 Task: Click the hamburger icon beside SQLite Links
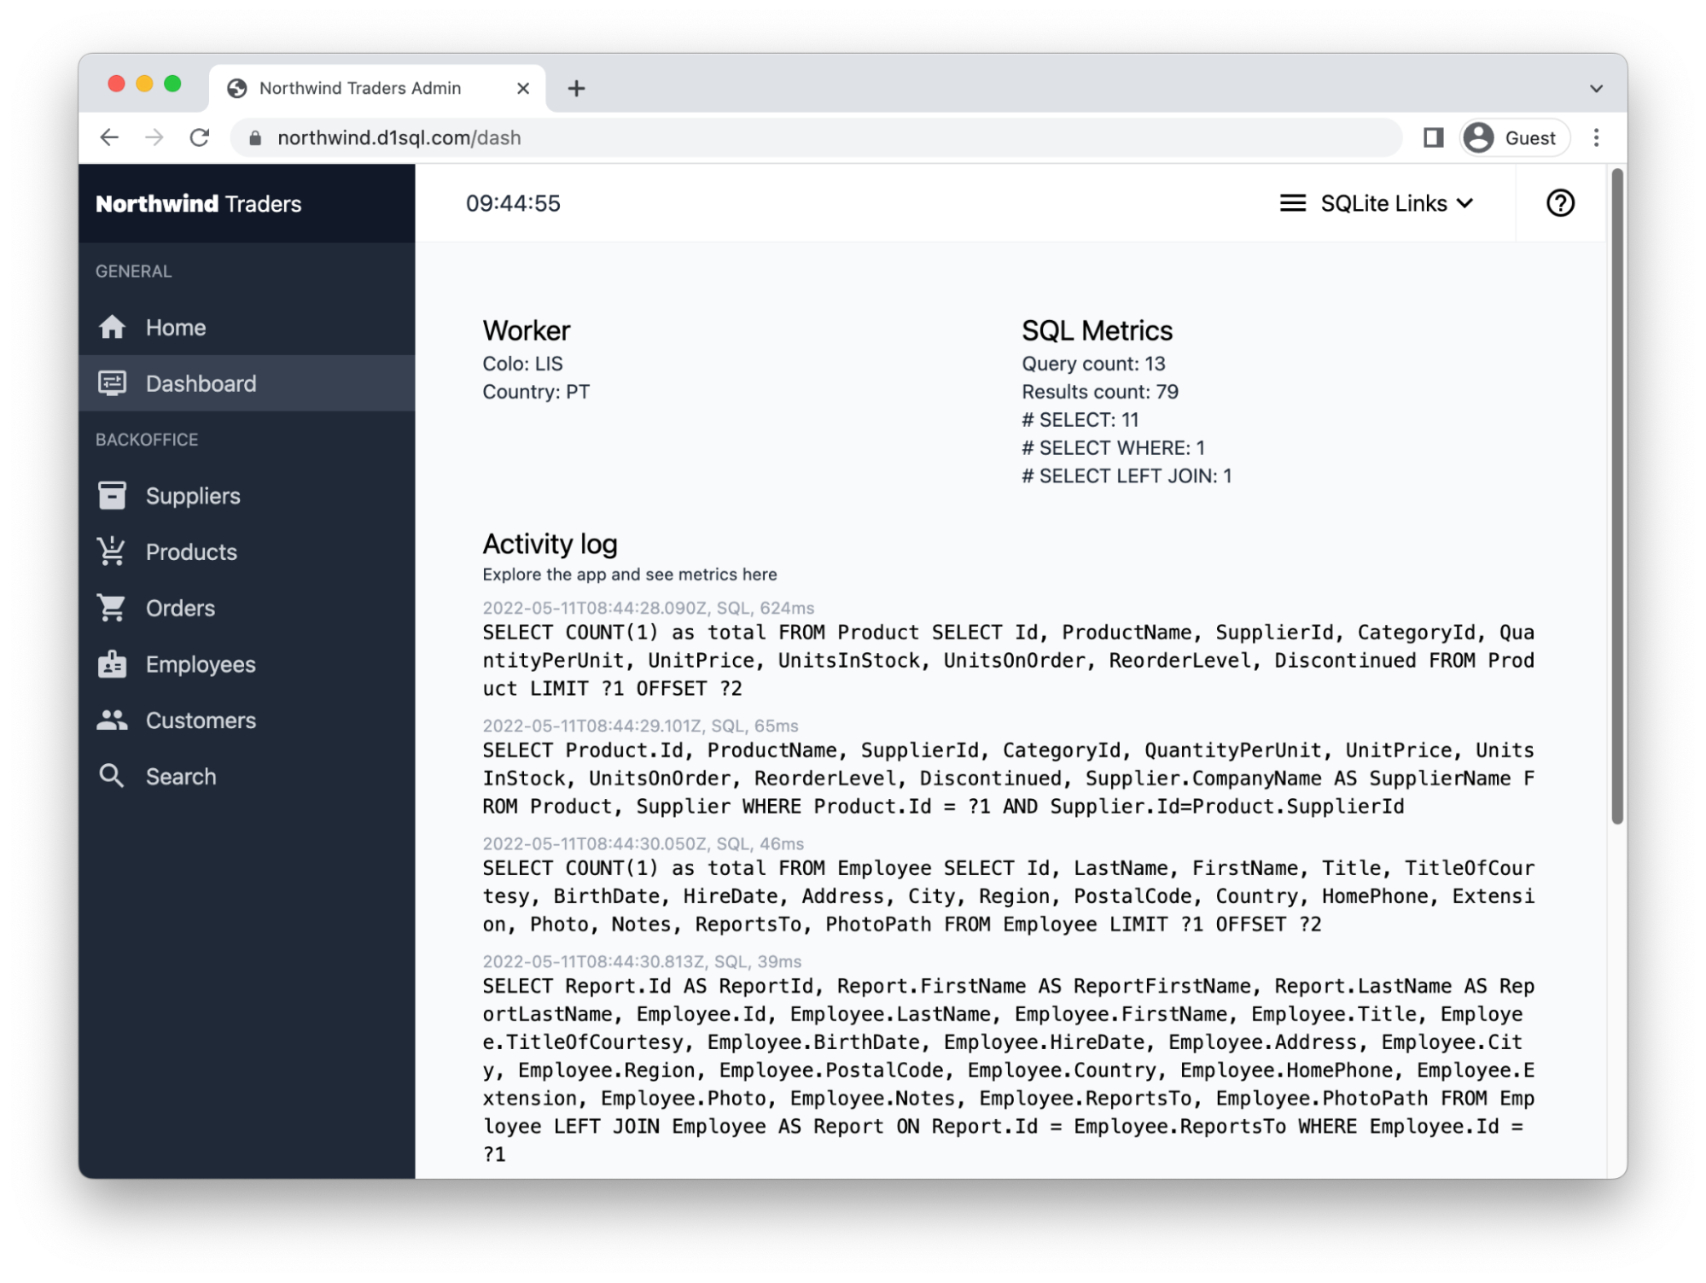click(1292, 203)
